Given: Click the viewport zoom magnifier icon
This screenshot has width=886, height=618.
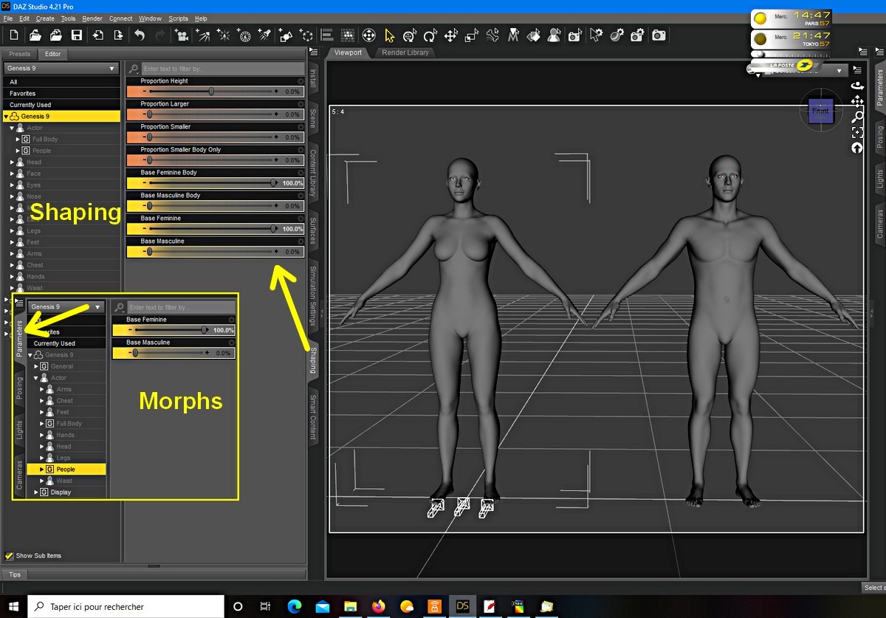Looking at the screenshot, I should coord(857,117).
